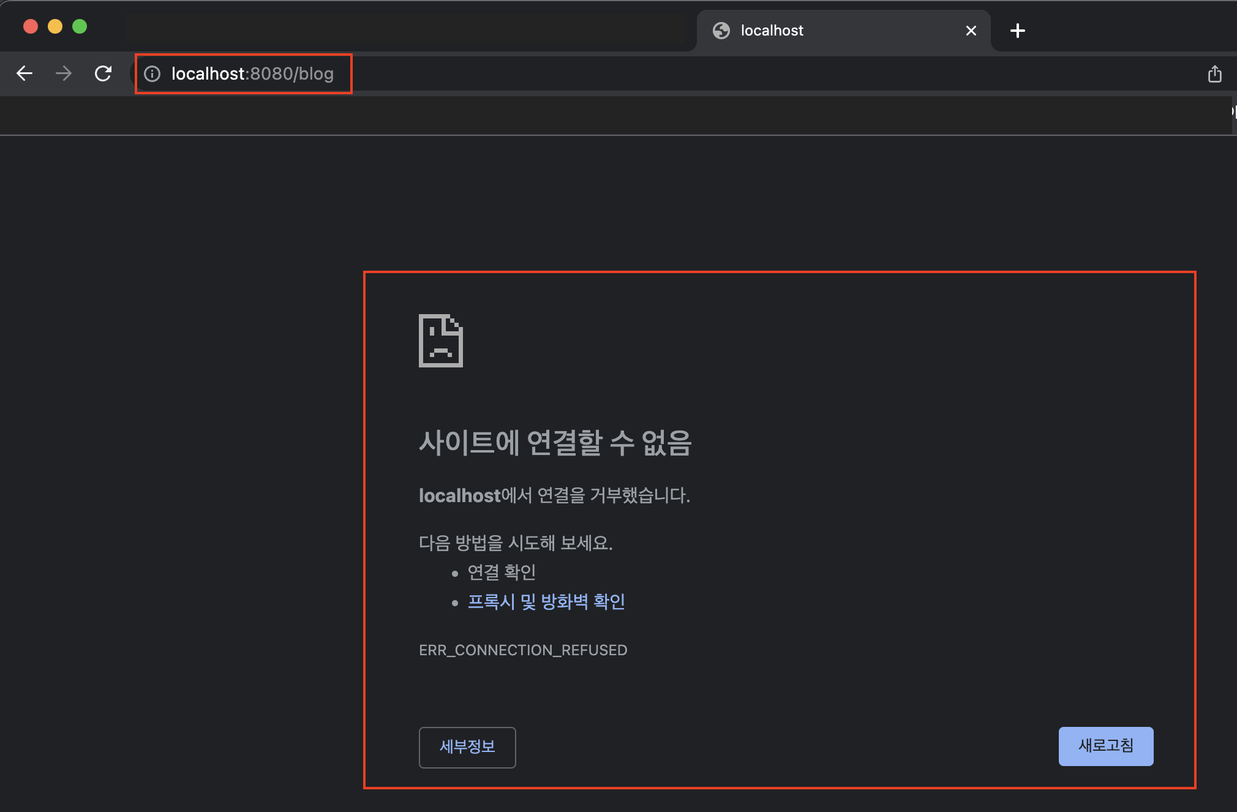Close the localhost tab
The width and height of the screenshot is (1237, 812).
point(971,31)
